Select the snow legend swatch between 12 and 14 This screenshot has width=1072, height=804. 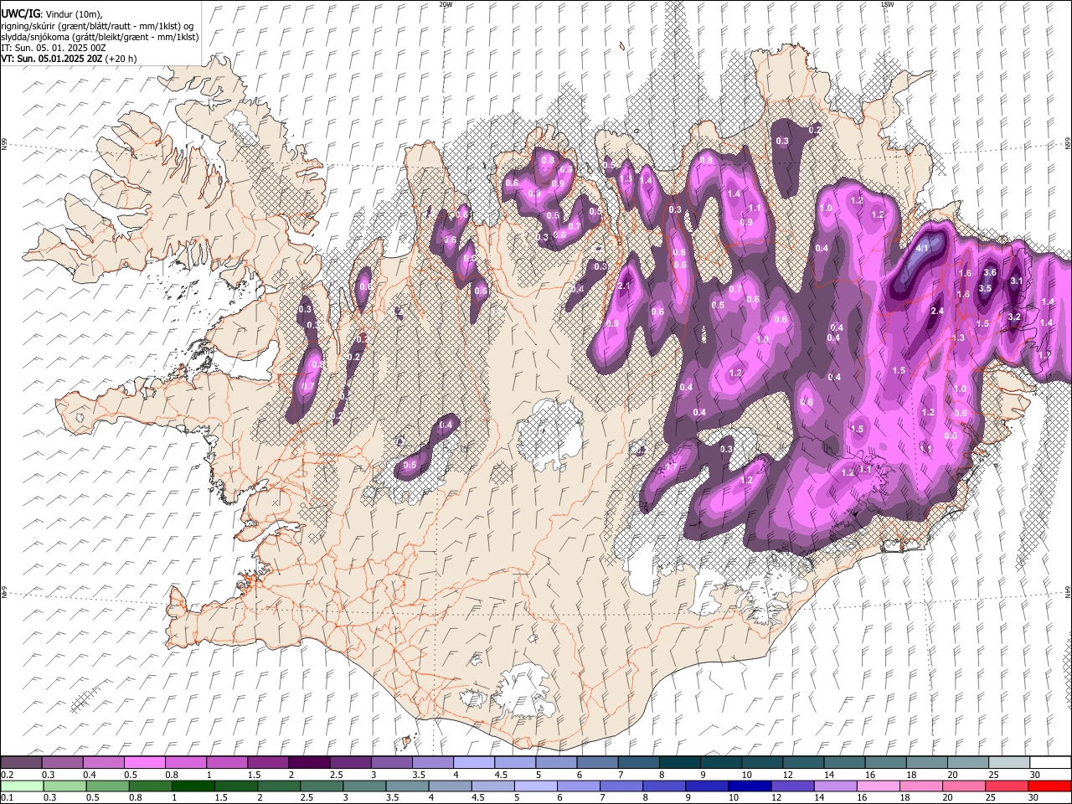(x=804, y=762)
